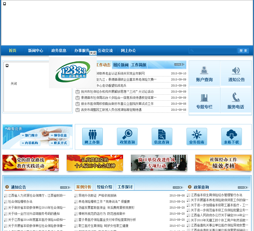Viewport: 254px width, 231px height.
Task: Open the 业务指南 icon
Action: tap(197, 136)
